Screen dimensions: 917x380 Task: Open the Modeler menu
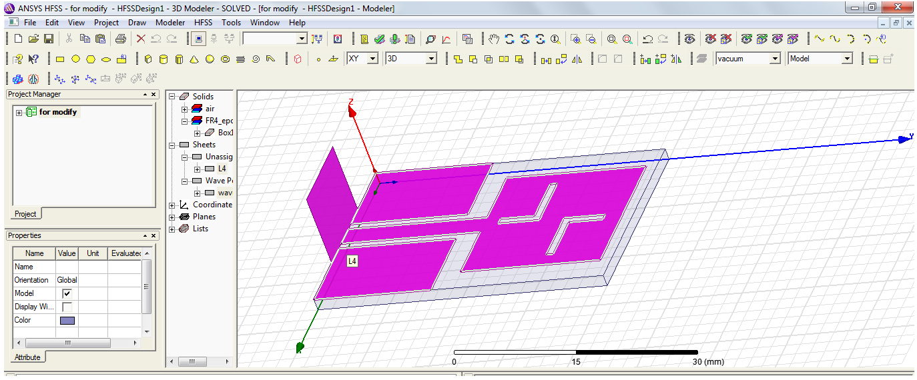point(170,22)
